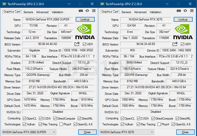The width and height of the screenshot is (197, 136).
Task: Toggle DirectCompute checkbox in RTX 2060 SUPER window
Action: tap(55, 119)
